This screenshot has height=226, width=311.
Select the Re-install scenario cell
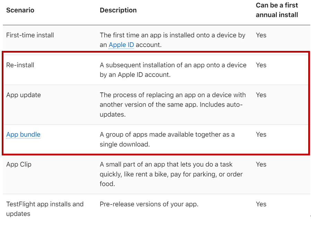[20, 65]
